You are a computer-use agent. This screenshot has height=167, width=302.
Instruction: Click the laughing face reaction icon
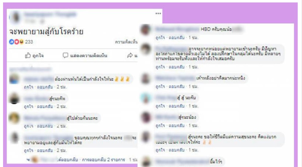tap(21, 42)
